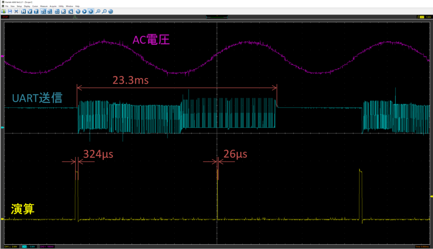This screenshot has width=433, height=249.
Task: Click the open file toolbar icon
Action: point(3,11)
